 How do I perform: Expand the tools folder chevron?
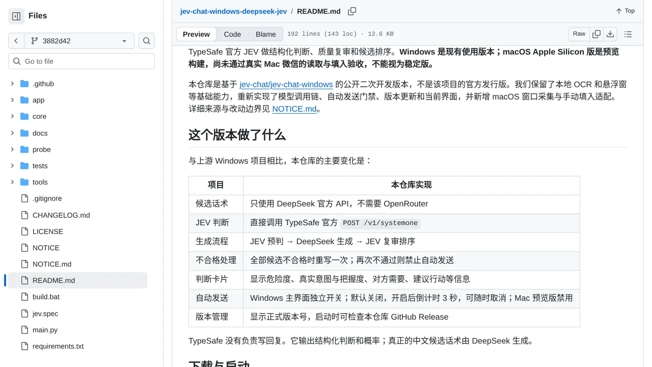point(12,182)
